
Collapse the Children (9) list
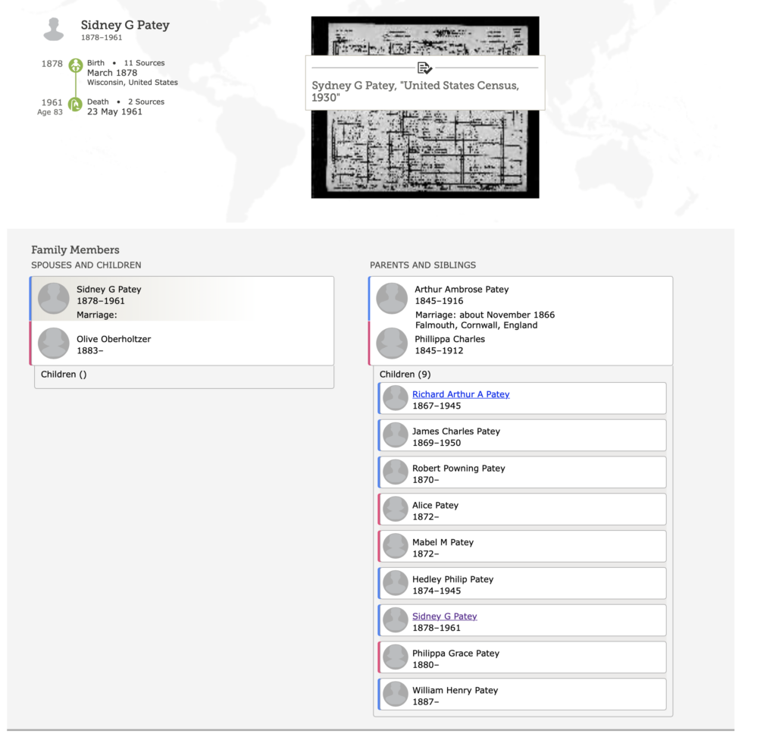tap(405, 375)
